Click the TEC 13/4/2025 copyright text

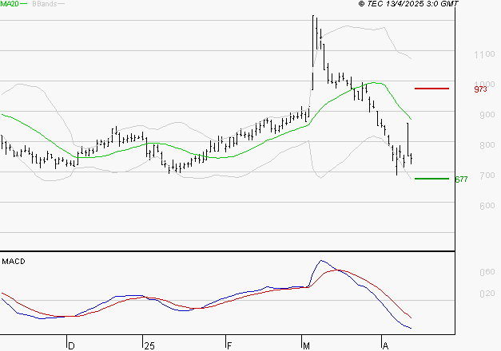[x=408, y=4]
